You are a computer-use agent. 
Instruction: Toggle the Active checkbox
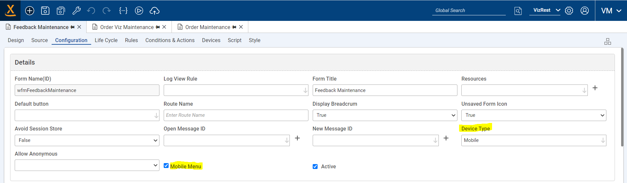(x=315, y=167)
